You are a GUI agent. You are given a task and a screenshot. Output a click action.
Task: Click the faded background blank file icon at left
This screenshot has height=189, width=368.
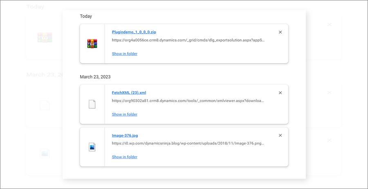(x=44, y=105)
